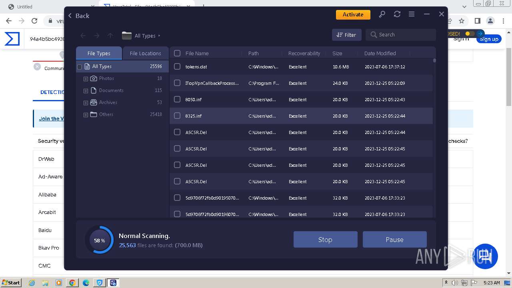This screenshot has height=288, width=512.
Task: Open the DETECTION tab in VirusTotal
Action: pyautogui.click(x=52, y=92)
